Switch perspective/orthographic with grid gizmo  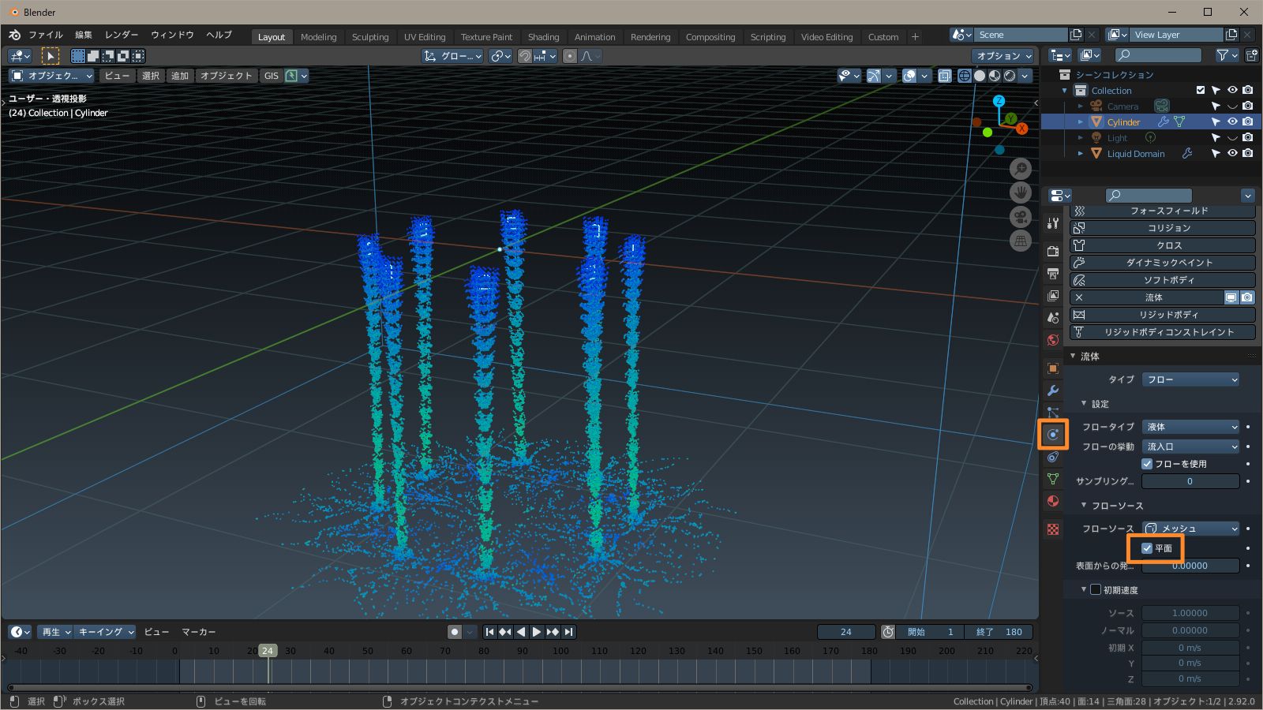pos(1021,241)
